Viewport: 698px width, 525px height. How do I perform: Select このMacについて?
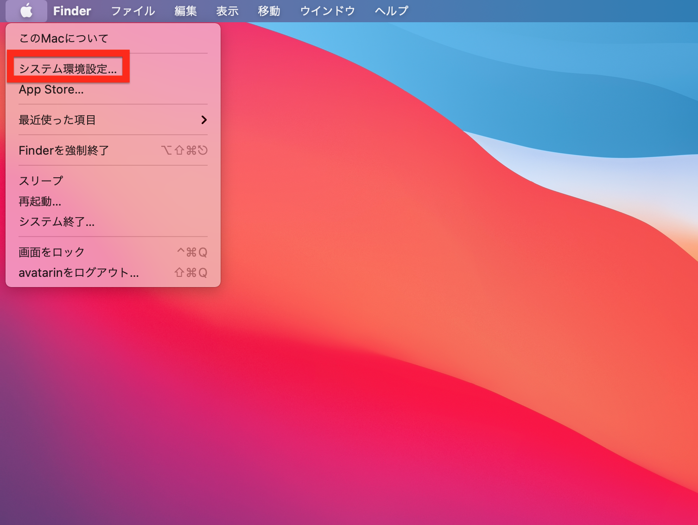tap(113, 38)
